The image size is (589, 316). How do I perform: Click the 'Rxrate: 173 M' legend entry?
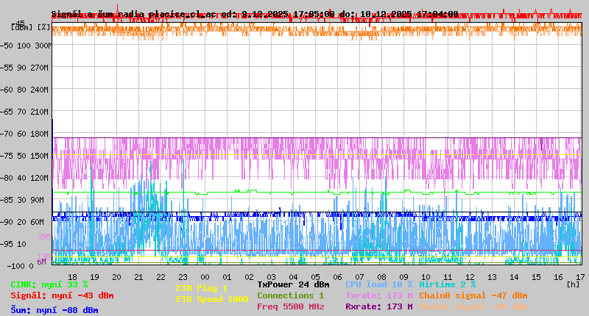pos(379,306)
